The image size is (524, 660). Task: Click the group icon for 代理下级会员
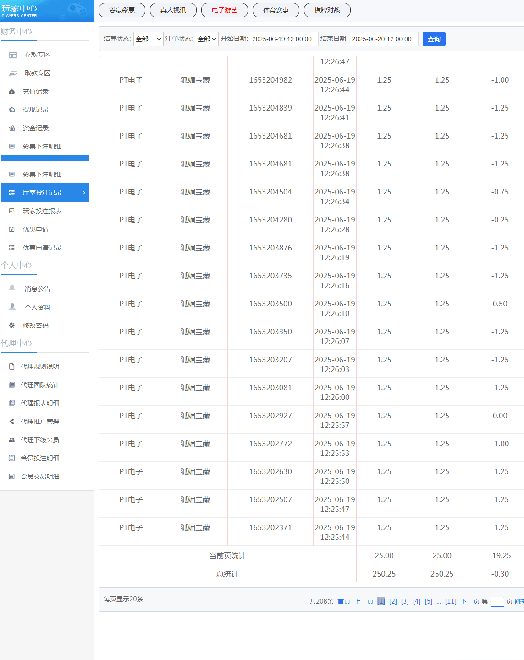tap(12, 440)
